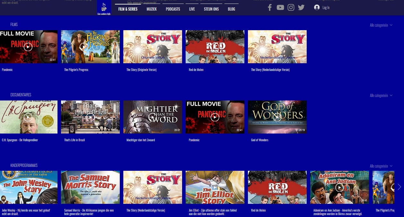Click the 25:01 duration label

177,130
